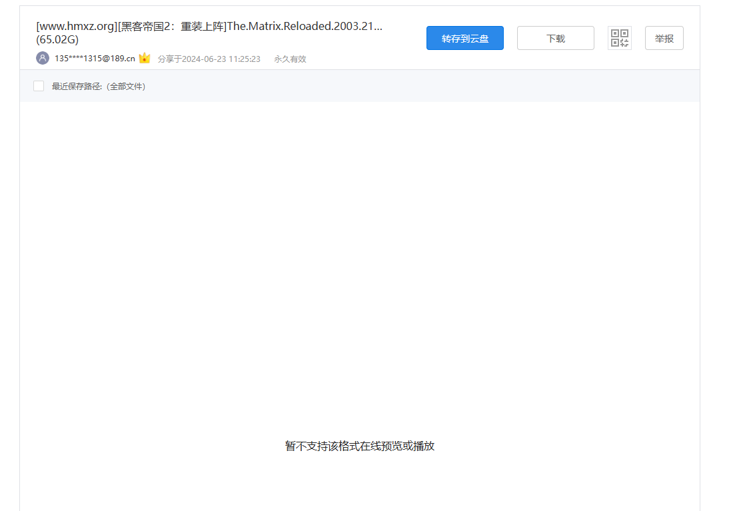Report this share via 举报 button
Screen dimensions: 739x511
point(664,38)
